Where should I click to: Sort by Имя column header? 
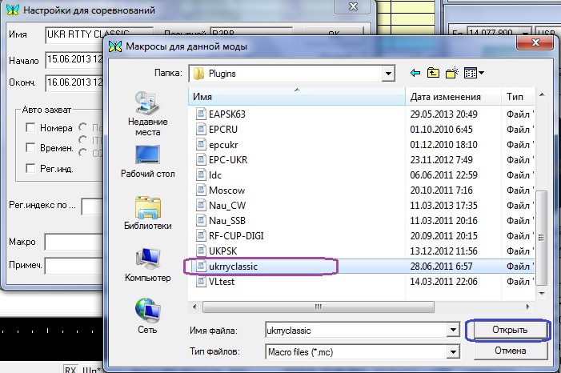point(296,97)
